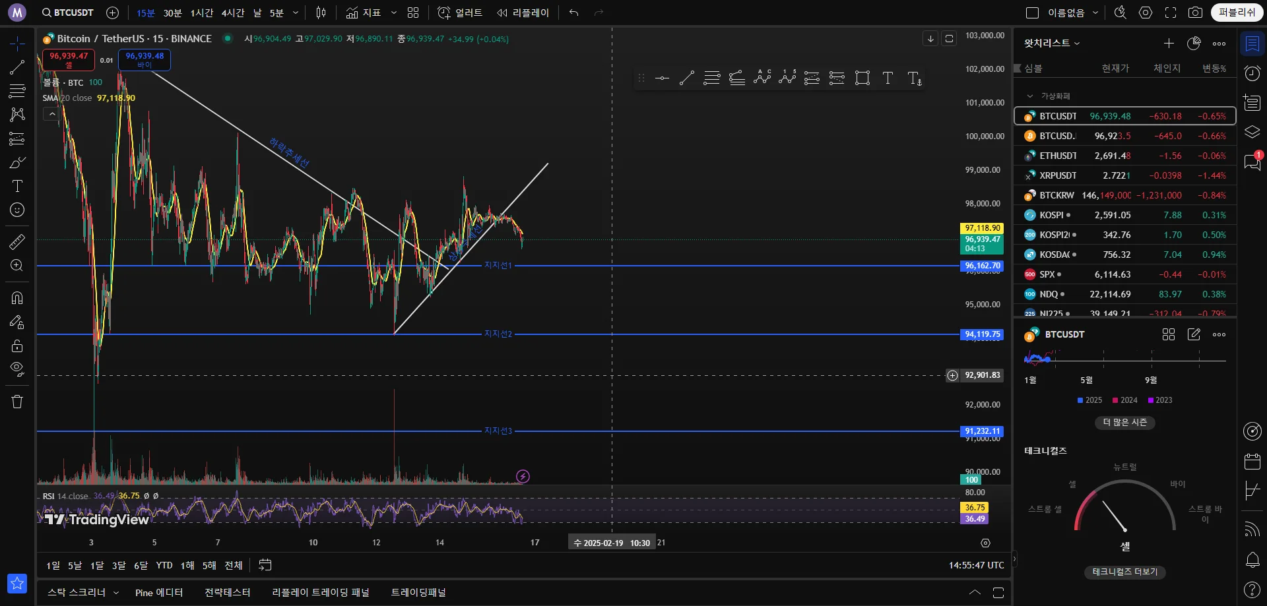The width and height of the screenshot is (1267, 606).
Task: Toggle stay in drawing mode
Action: (17, 322)
